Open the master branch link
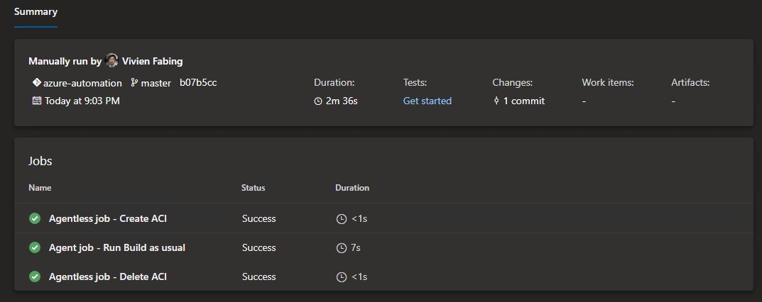 click(x=156, y=83)
